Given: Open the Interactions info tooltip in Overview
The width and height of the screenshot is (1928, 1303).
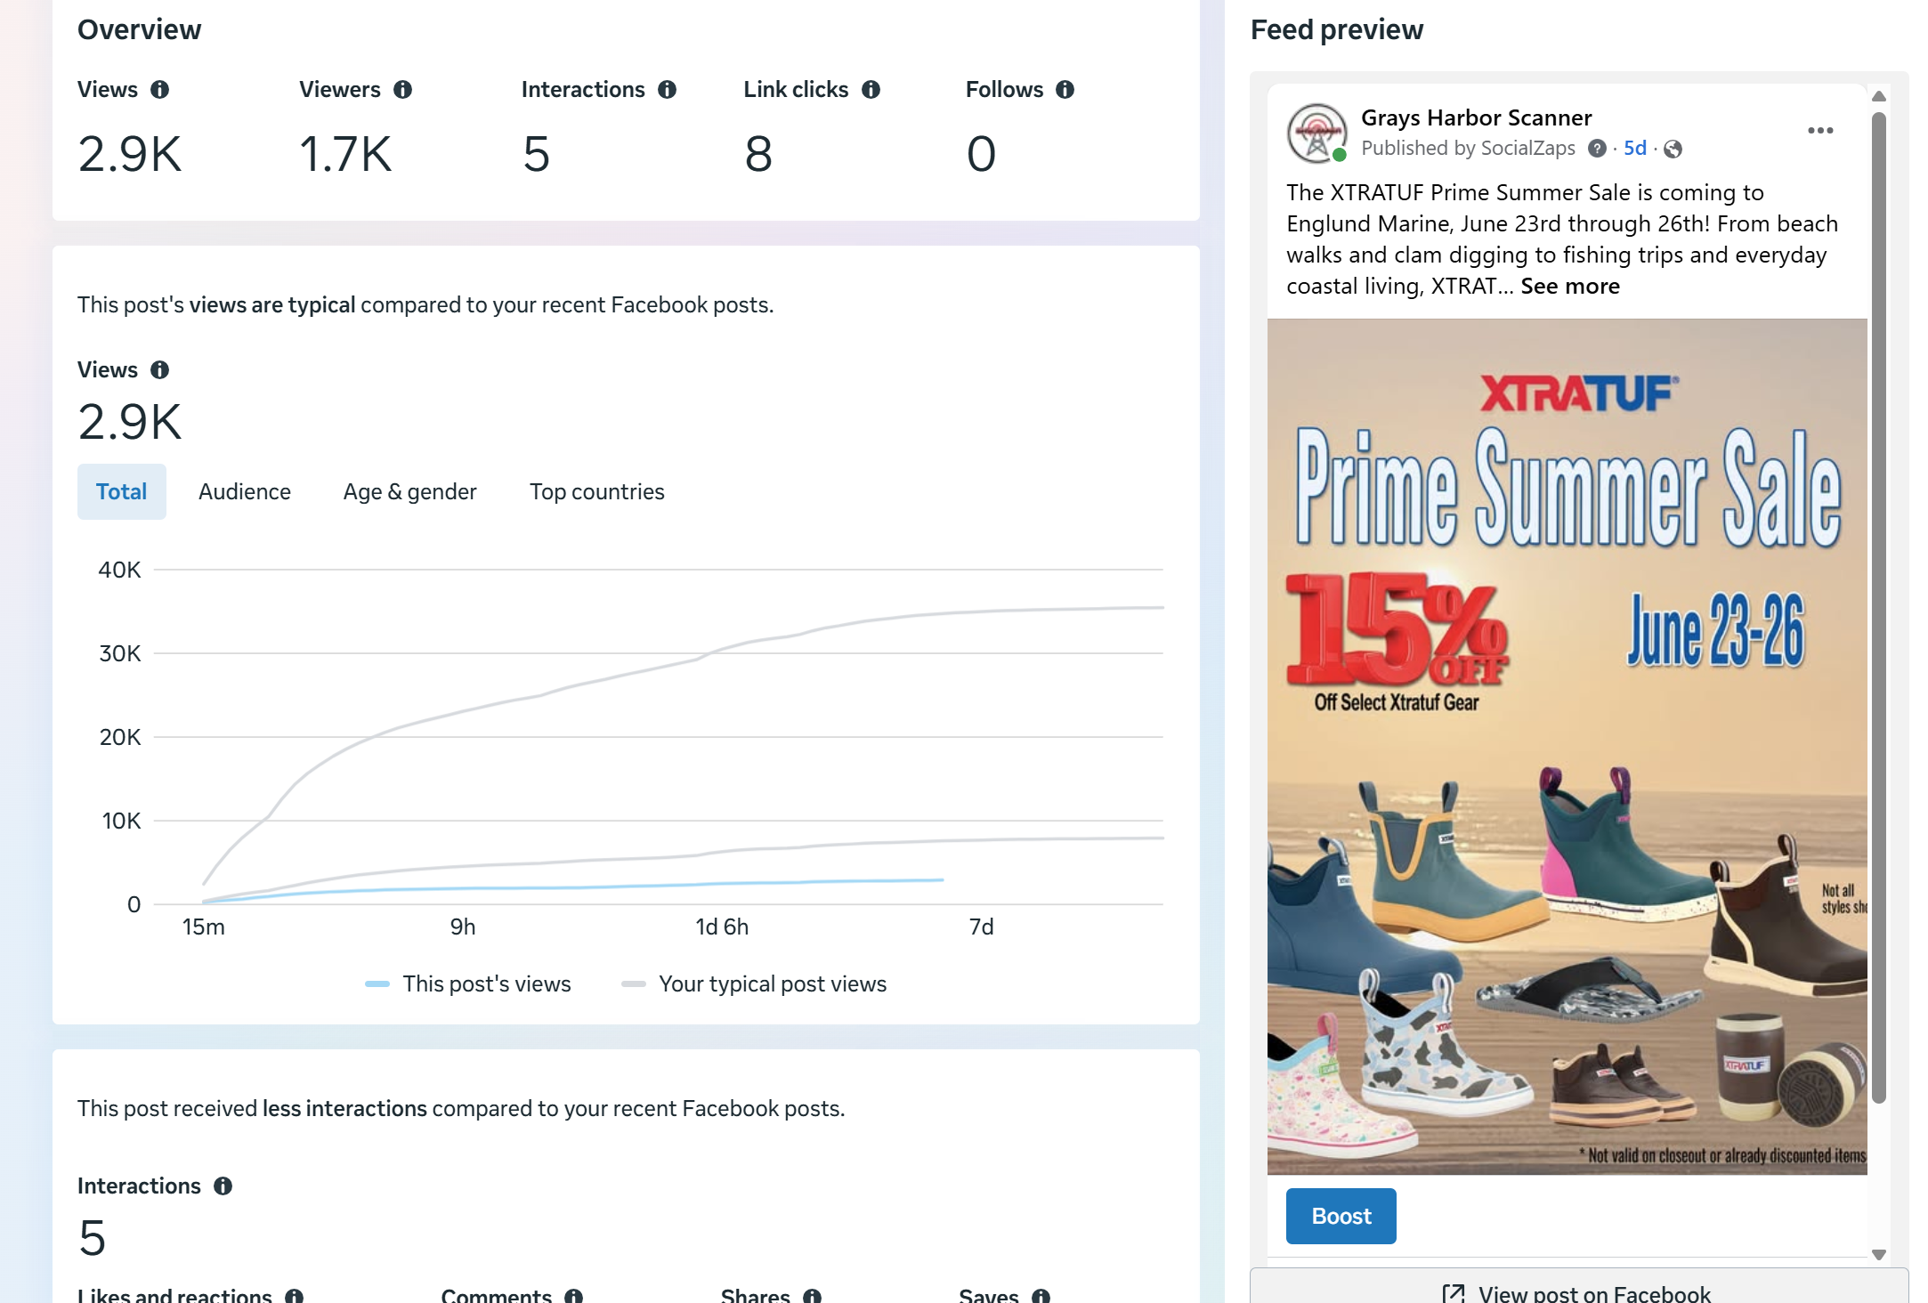Looking at the screenshot, I should coord(668,90).
